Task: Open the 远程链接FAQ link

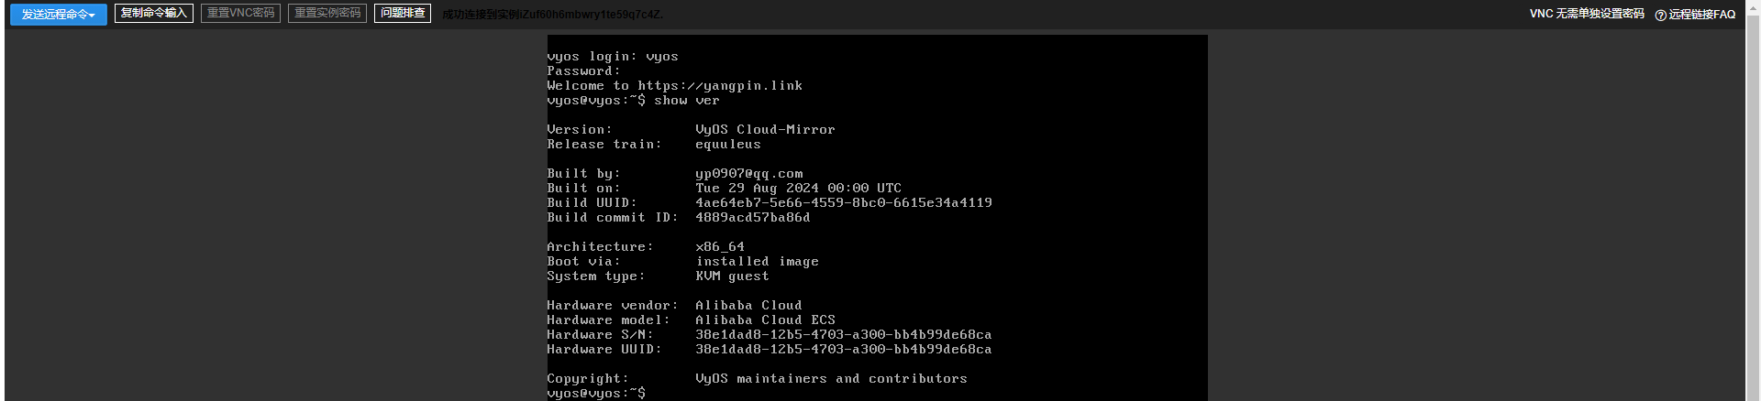Action: pyautogui.click(x=1701, y=14)
